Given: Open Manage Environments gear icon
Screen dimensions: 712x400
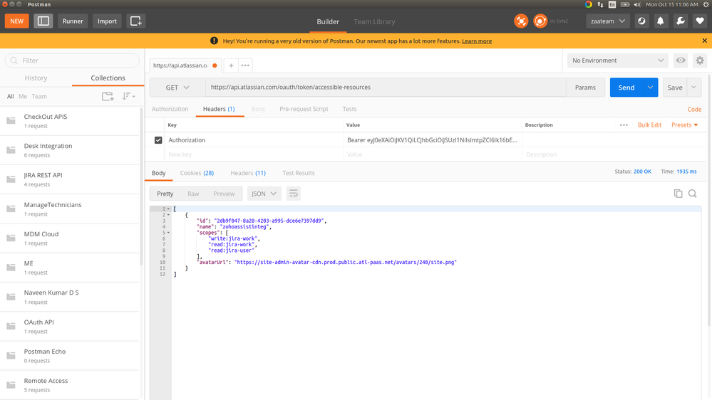Looking at the screenshot, I should pyautogui.click(x=700, y=60).
